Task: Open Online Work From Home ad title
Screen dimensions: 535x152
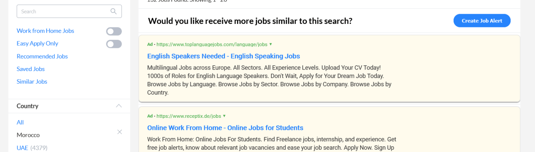Action: point(225,128)
